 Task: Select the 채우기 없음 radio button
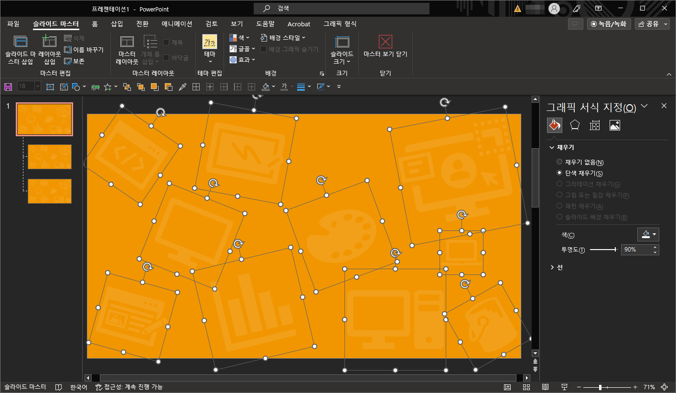pos(559,162)
